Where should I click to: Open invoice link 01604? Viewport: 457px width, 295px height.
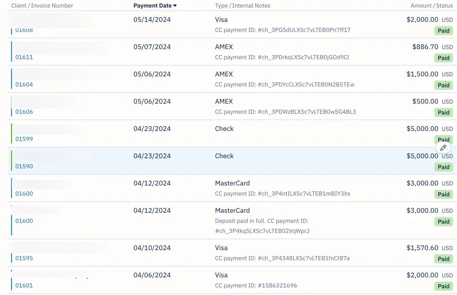click(24, 85)
